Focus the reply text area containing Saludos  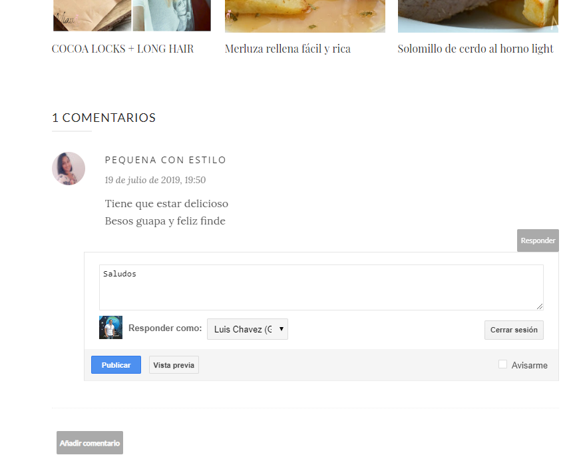pos(321,288)
